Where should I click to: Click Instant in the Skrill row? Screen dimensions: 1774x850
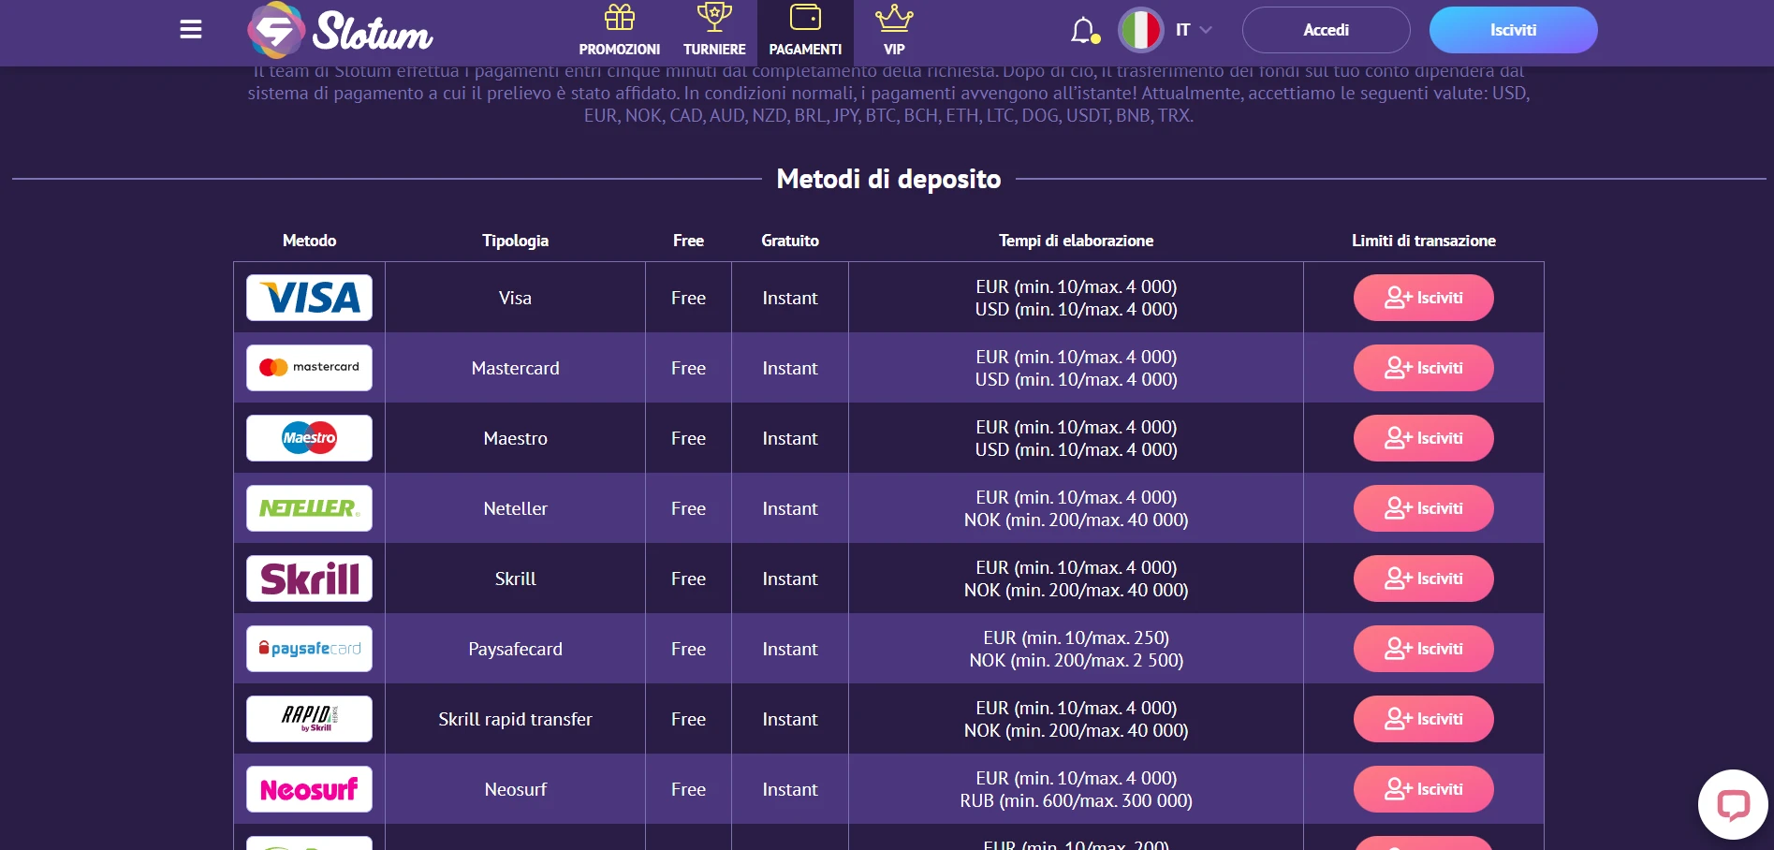(x=790, y=579)
